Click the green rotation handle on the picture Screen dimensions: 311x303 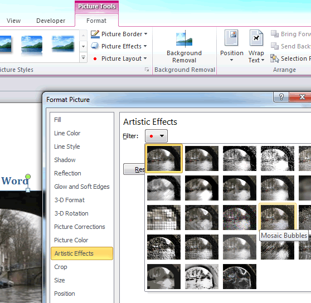tap(28, 177)
